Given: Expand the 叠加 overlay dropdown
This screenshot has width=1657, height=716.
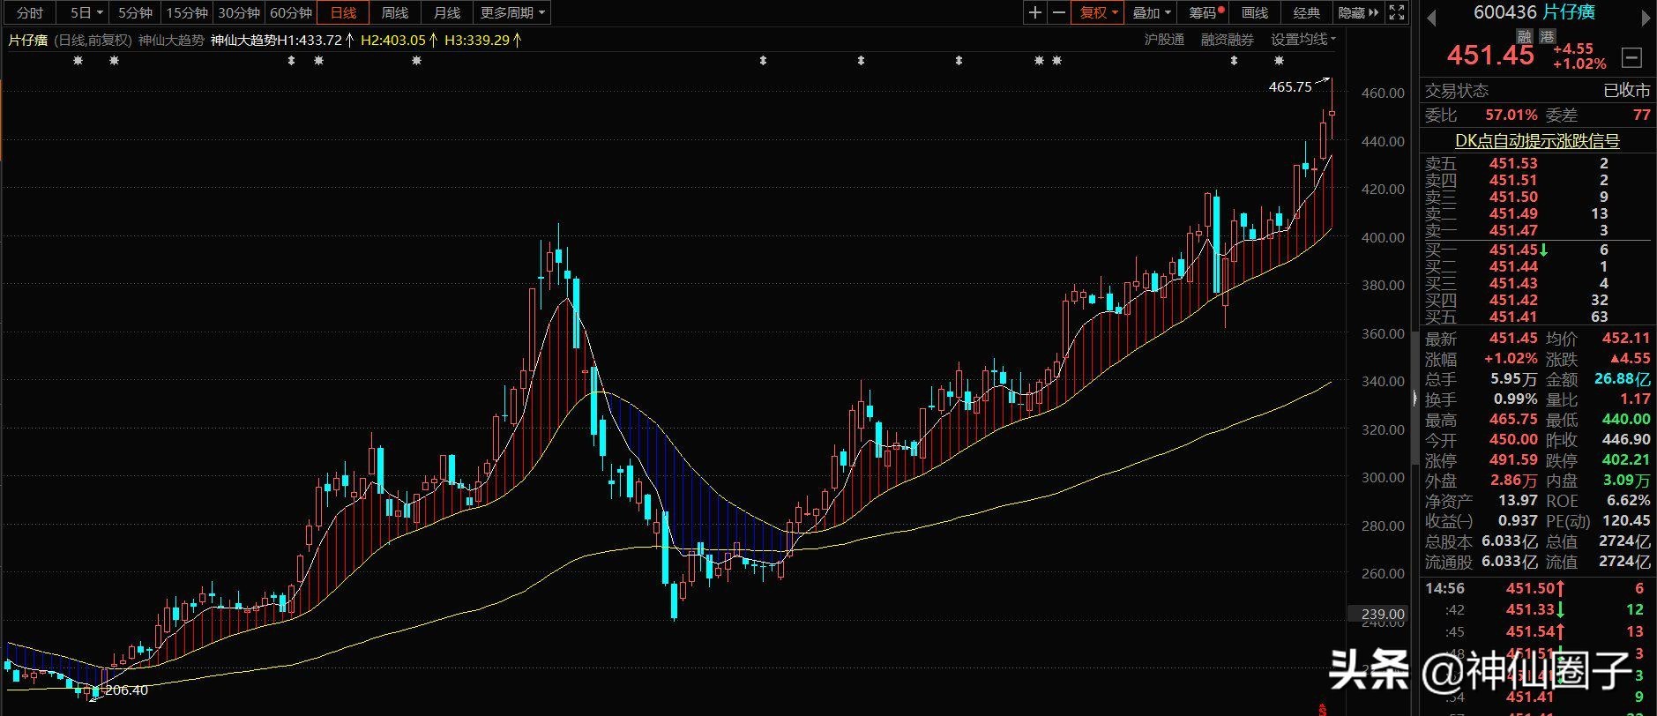Looking at the screenshot, I should coord(1151,12).
